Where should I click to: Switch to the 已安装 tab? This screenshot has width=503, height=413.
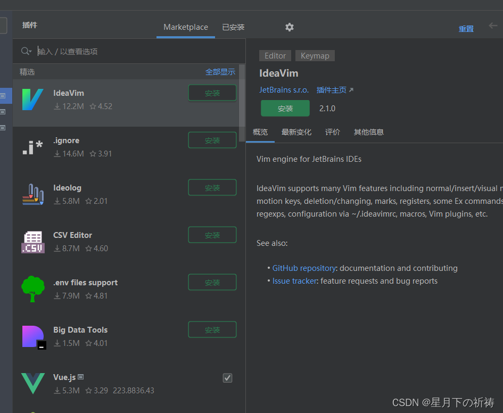(x=233, y=27)
